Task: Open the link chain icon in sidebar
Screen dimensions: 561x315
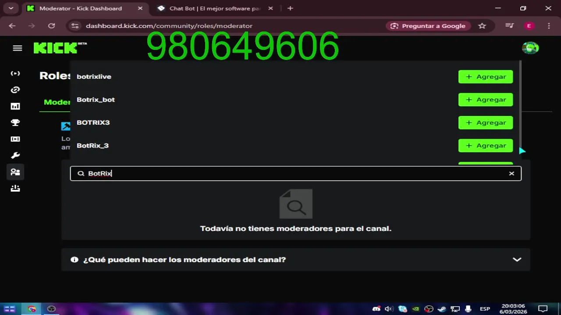Action: click(x=15, y=90)
